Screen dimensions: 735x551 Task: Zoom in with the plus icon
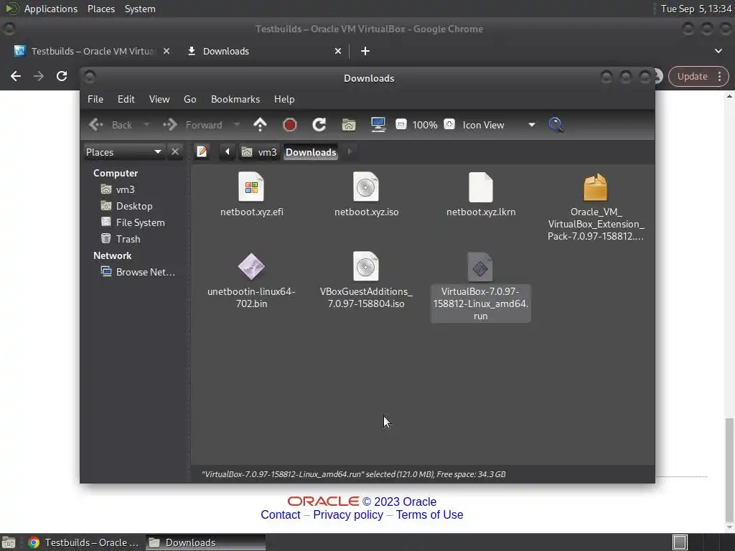coord(449,125)
